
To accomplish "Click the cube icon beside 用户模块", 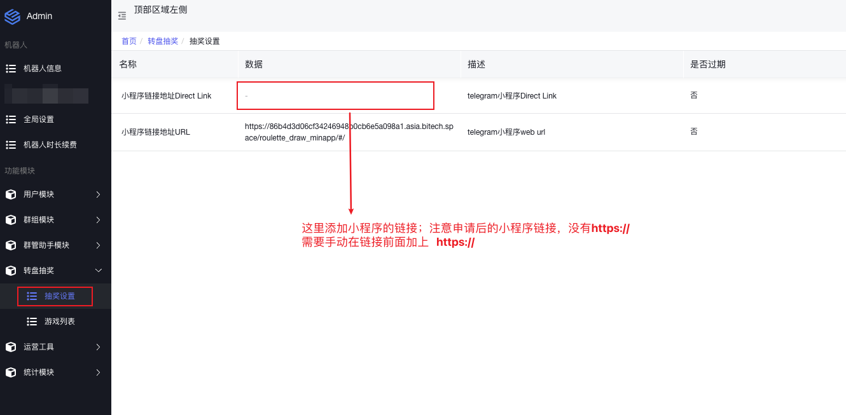I will [11, 194].
